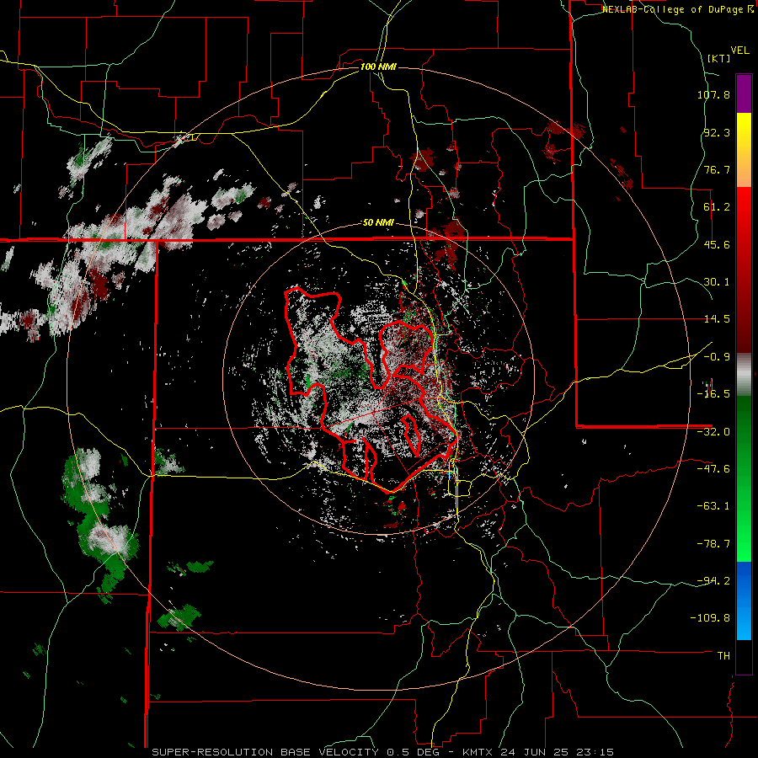Screen dimensions: 758x758
Task: Pick the yellow-orange segment of the color bar
Action: point(744,150)
